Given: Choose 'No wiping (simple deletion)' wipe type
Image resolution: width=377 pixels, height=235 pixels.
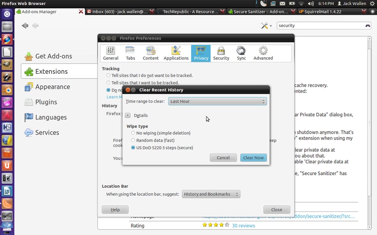Looking at the screenshot, I should click(133, 133).
